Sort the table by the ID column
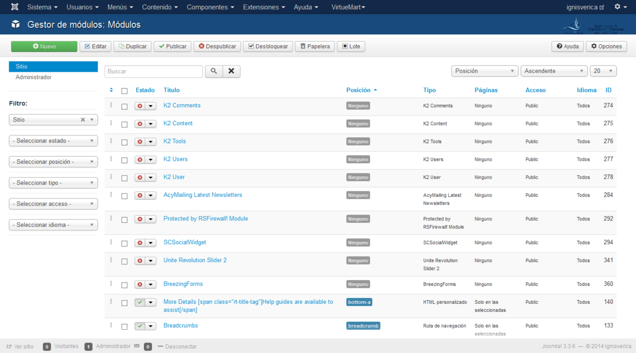Viewport: 636px width, 353px height. (608, 90)
